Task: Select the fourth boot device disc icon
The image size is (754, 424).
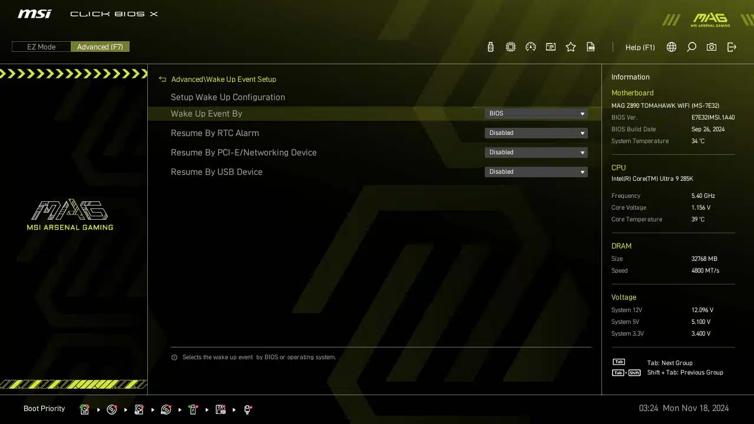Action: click(166, 409)
